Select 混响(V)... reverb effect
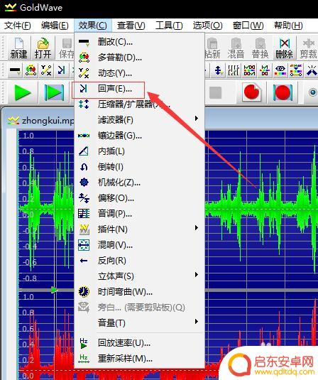 pos(139,245)
